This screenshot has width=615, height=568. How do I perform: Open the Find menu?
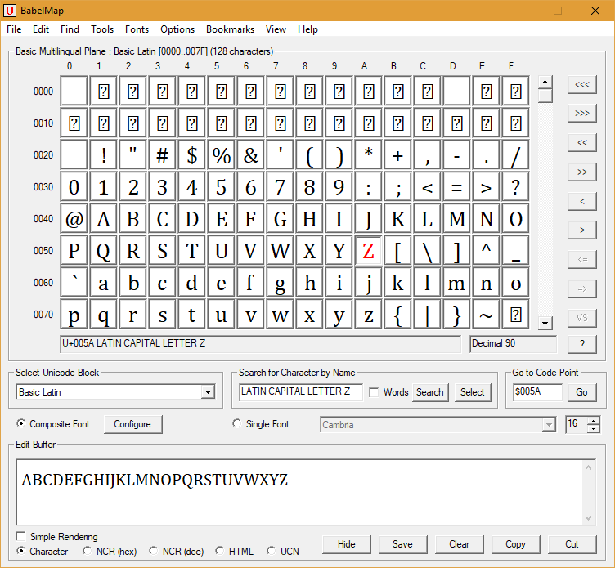[x=70, y=29]
